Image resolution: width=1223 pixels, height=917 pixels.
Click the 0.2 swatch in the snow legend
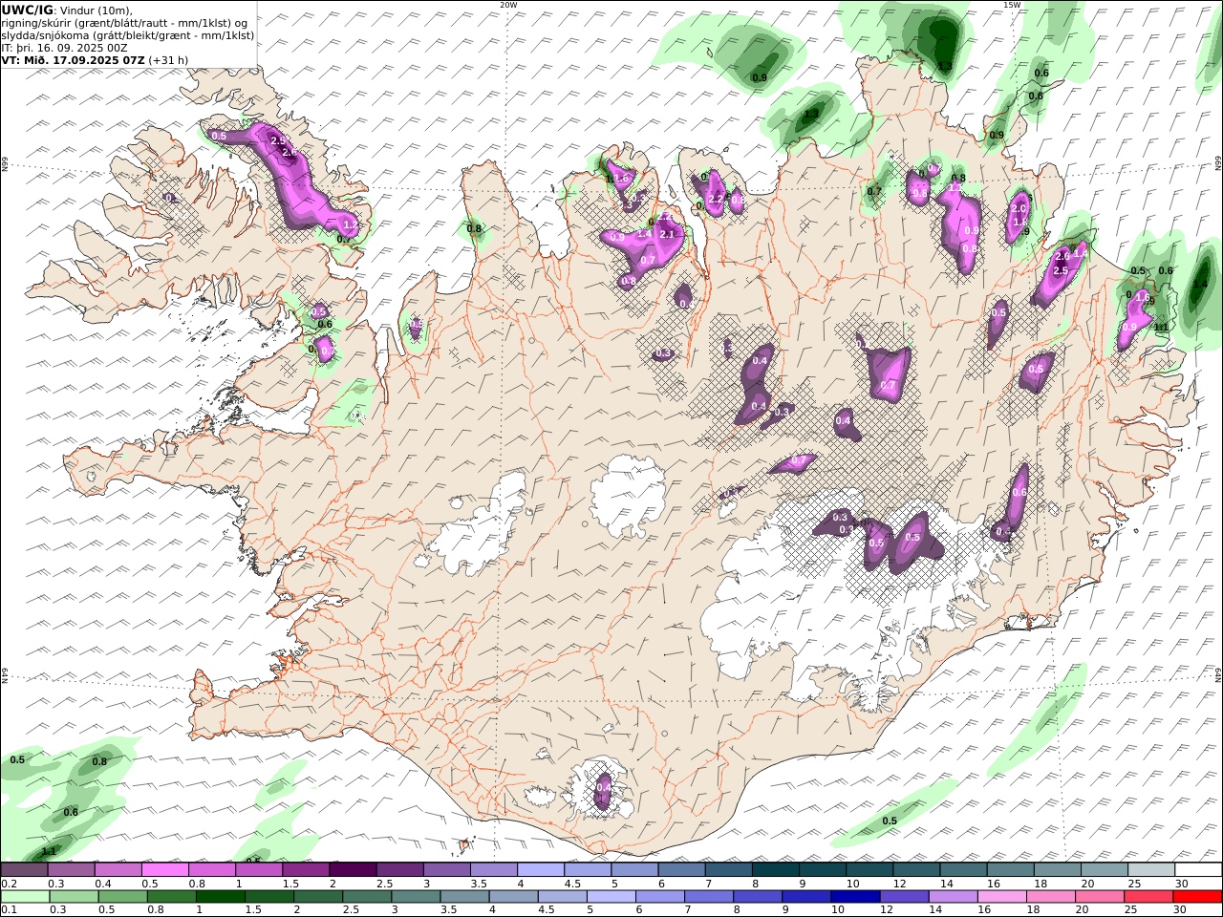24,869
